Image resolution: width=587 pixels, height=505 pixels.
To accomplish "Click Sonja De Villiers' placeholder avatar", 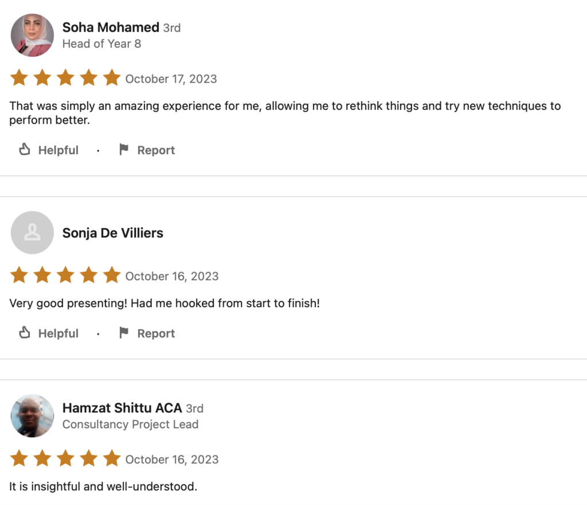I will pos(32,233).
